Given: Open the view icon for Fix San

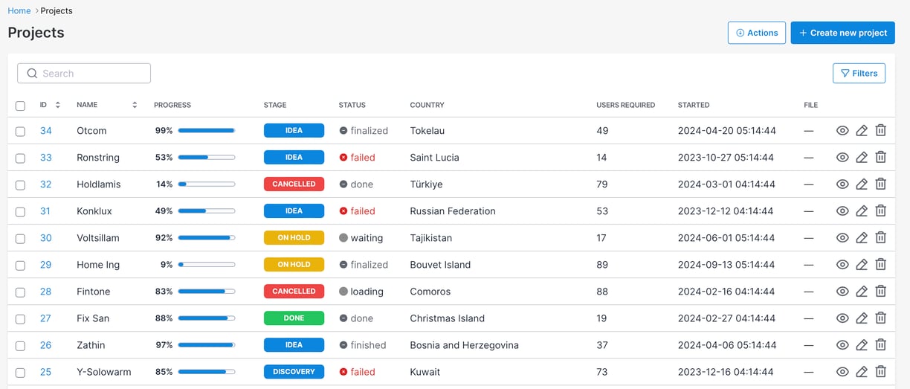Looking at the screenshot, I should 842,318.
